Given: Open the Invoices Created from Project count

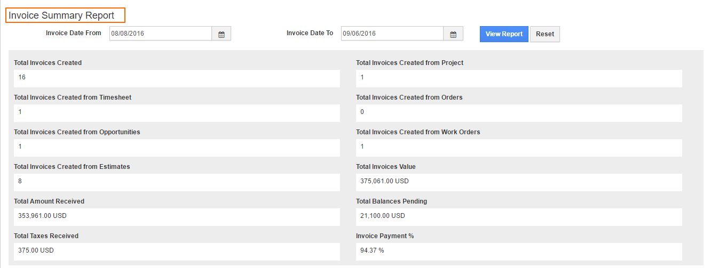Looking at the screenshot, I should (x=362, y=77).
